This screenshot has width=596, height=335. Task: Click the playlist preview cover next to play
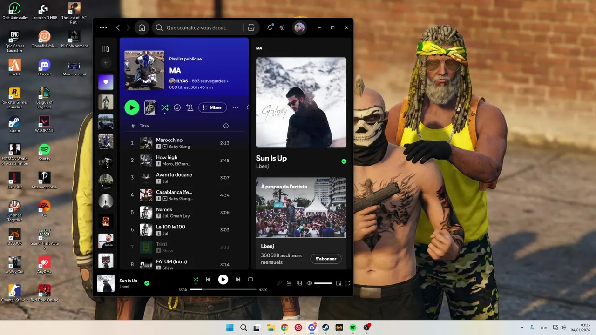pyautogui.click(x=150, y=107)
